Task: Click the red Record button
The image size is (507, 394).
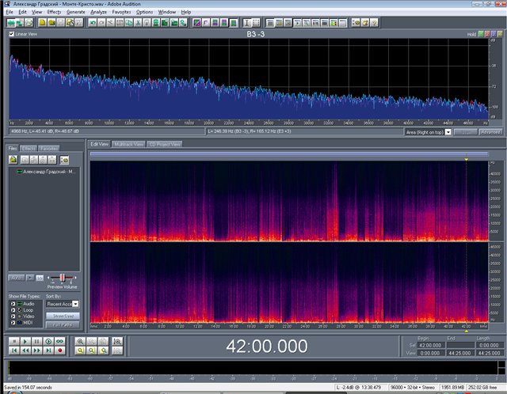Action: coord(59,350)
